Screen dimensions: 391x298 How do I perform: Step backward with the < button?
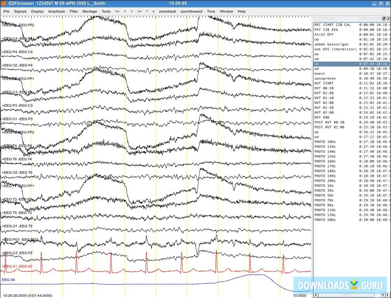click(125, 11)
